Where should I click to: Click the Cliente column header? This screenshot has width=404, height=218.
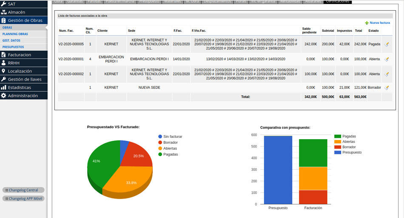tap(102, 31)
